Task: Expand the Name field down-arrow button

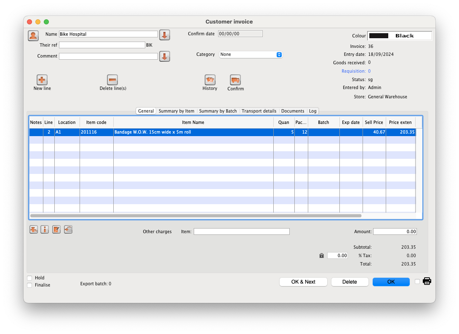Action: click(x=164, y=35)
